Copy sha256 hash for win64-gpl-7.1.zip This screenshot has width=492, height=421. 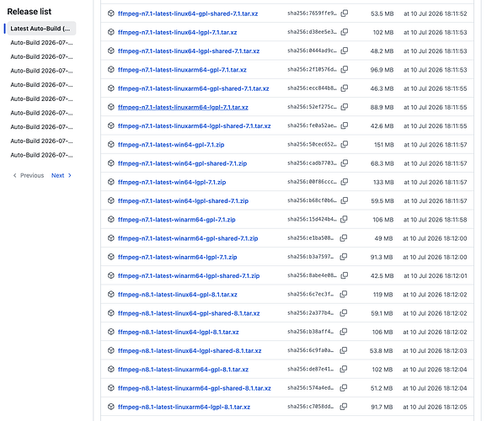coord(345,144)
